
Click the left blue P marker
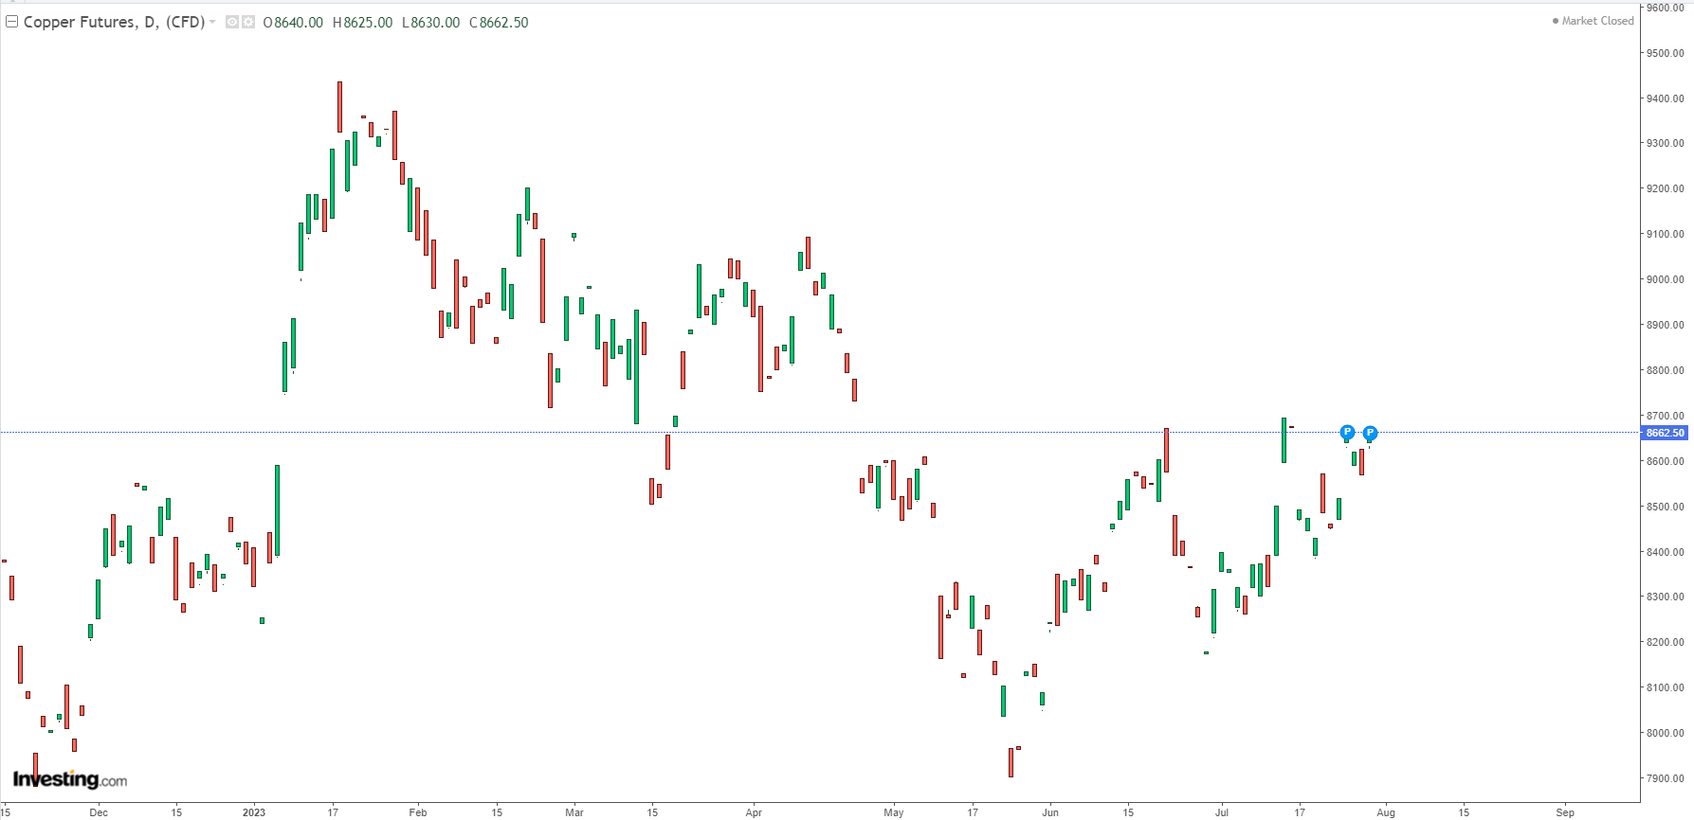(x=1347, y=433)
